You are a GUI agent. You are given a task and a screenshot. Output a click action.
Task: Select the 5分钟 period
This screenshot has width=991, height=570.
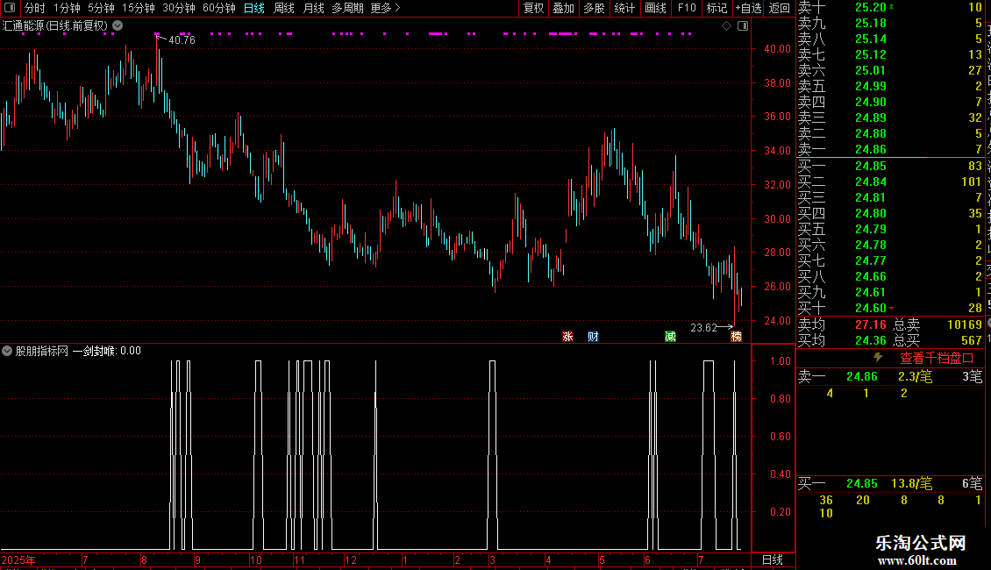pos(101,8)
